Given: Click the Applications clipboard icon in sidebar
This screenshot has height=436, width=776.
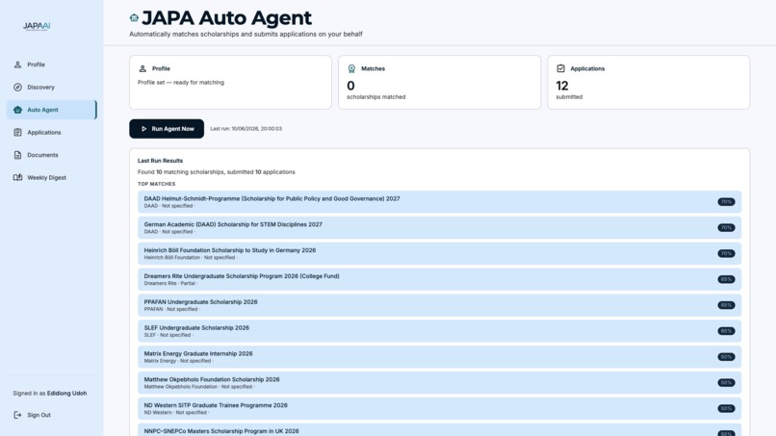Looking at the screenshot, I should coord(18,132).
